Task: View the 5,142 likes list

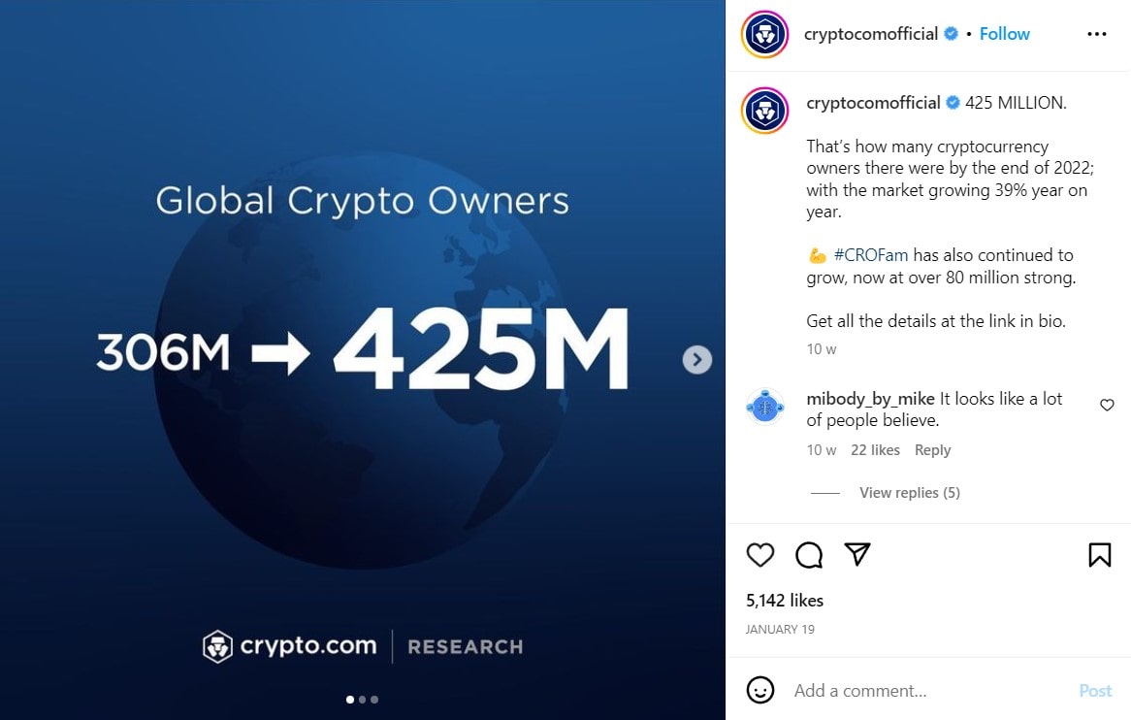Action: click(x=785, y=601)
